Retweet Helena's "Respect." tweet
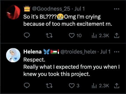The height and width of the screenshot is (94, 126). coord(49,86)
